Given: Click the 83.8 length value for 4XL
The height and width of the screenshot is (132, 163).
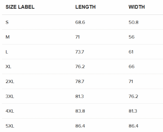Looking at the screenshot, I should click(80, 111).
